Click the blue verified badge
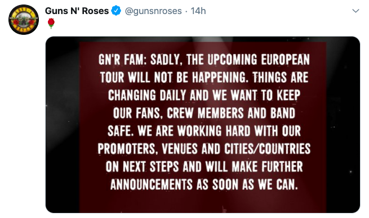369x218 pixels. click(x=116, y=11)
